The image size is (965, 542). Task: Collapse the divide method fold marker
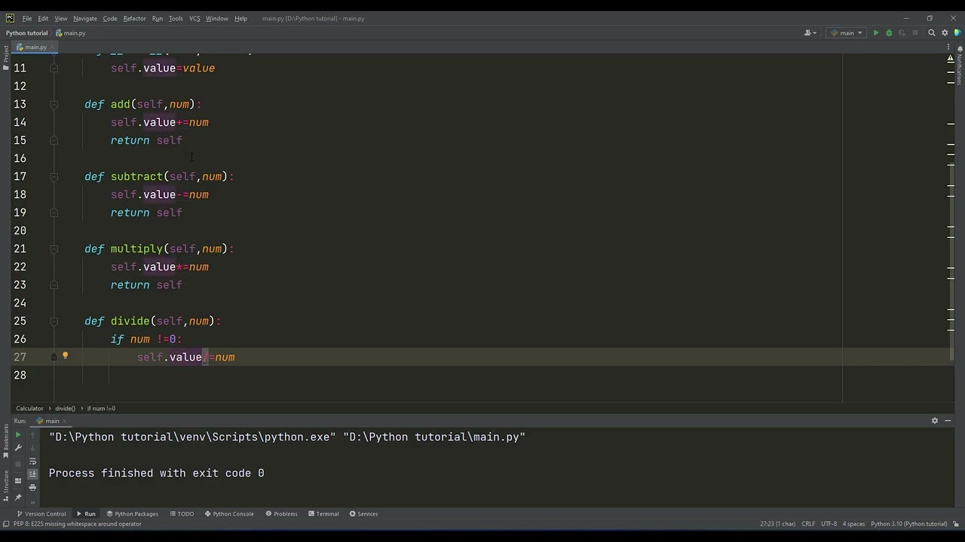pyautogui.click(x=54, y=321)
